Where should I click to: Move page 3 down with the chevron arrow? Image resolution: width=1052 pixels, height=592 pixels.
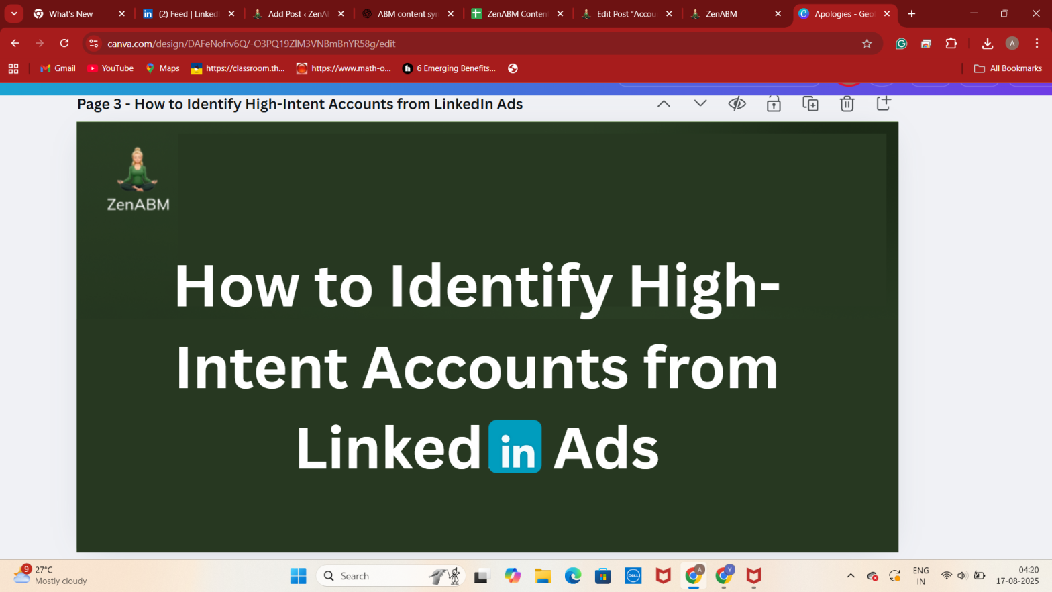(x=700, y=104)
